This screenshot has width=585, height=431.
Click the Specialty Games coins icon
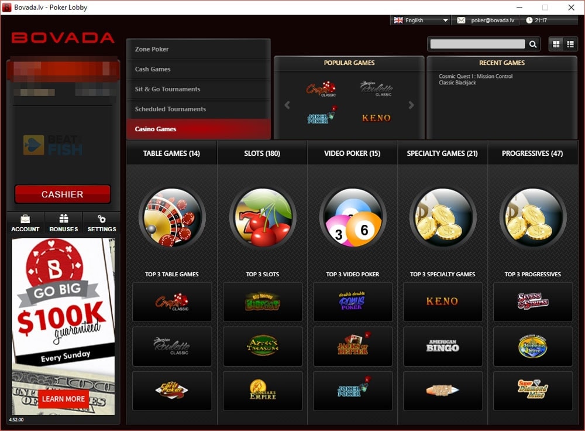[x=443, y=217]
